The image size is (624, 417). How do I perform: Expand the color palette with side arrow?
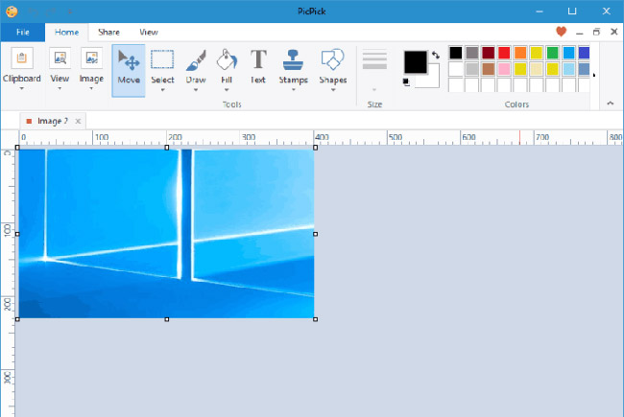pyautogui.click(x=593, y=75)
